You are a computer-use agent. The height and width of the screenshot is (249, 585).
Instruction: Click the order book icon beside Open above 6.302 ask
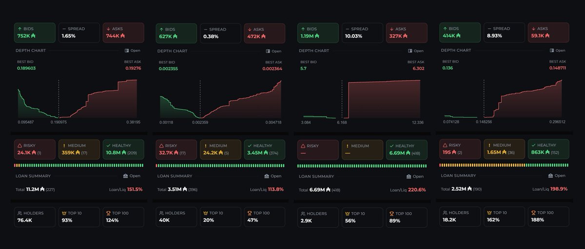pos(410,51)
